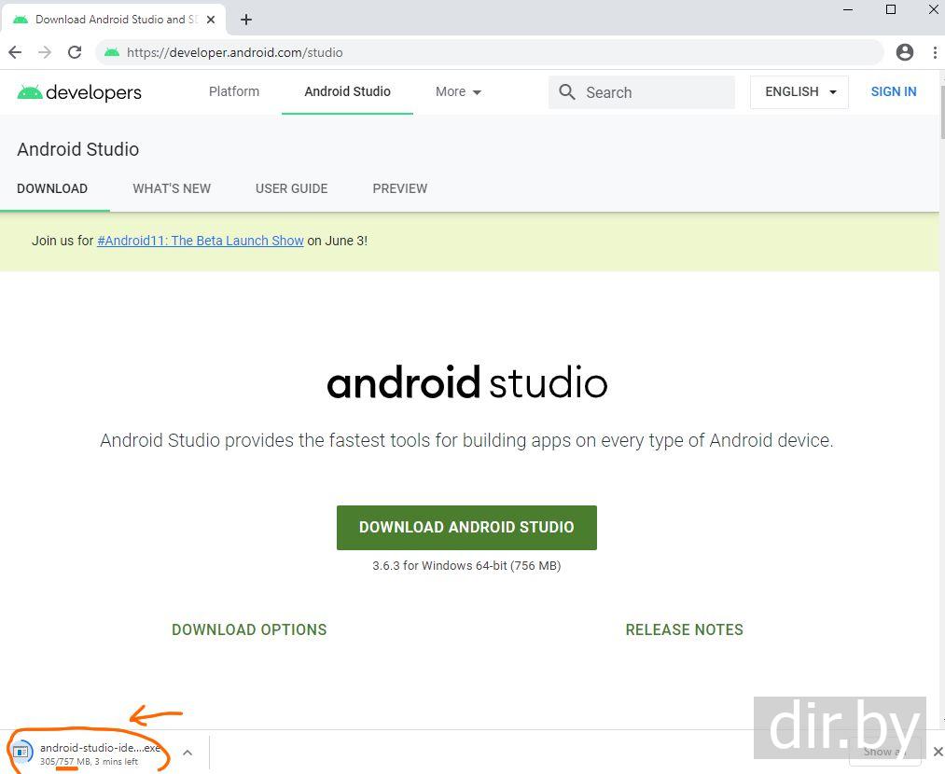Close the Download Android Studio tab
Screen dimensions: 945x774
pos(210,20)
